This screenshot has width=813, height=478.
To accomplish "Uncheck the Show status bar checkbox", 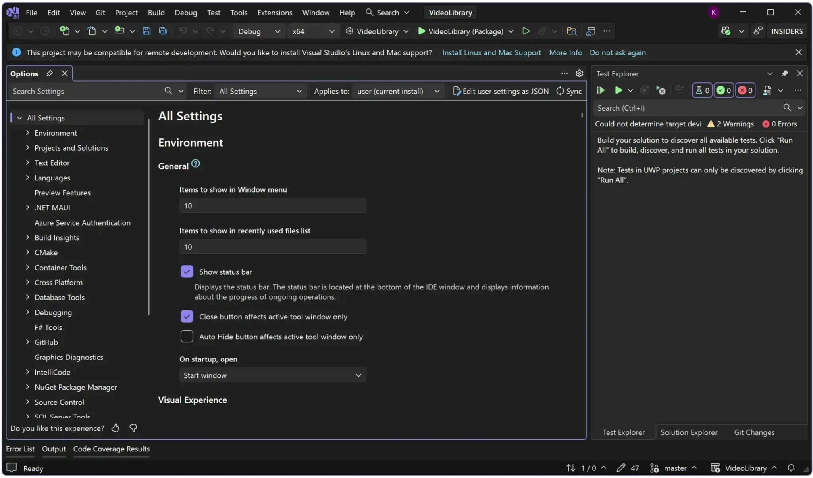I will pyautogui.click(x=187, y=272).
